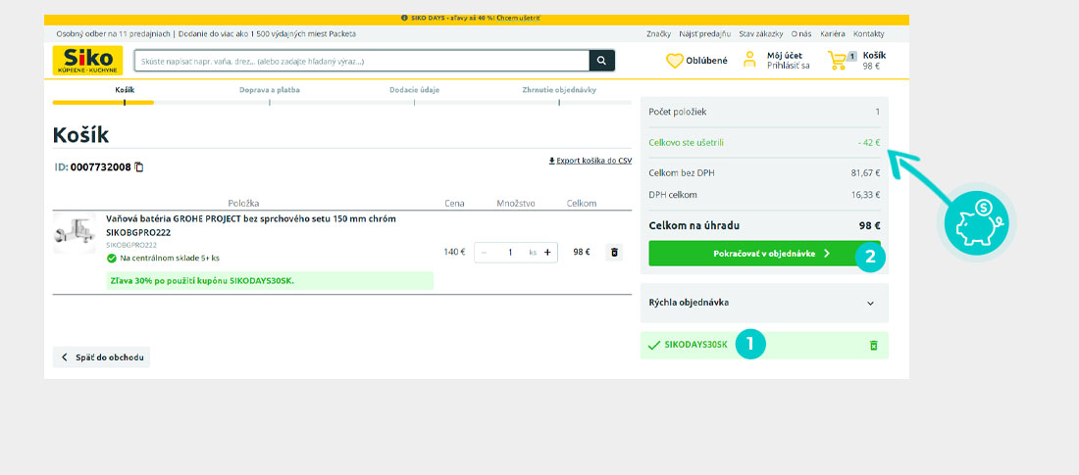Open the Košík cart icon in header
The image size is (1079, 475).
click(x=837, y=61)
